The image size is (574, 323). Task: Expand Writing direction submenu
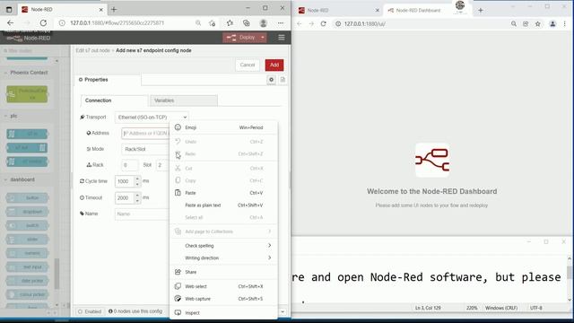point(223,258)
